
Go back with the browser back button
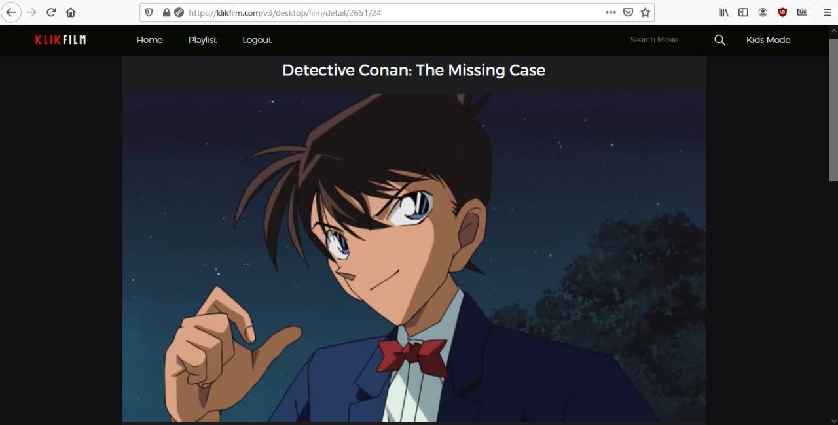click(11, 12)
